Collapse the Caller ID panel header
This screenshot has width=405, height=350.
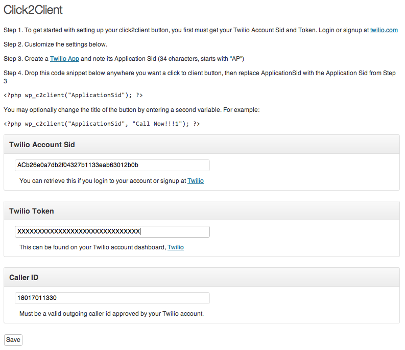click(202, 277)
